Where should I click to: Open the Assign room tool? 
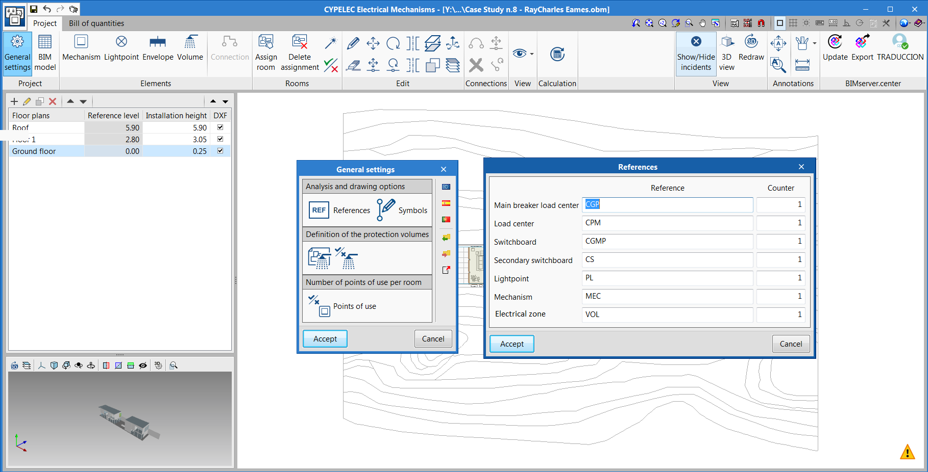click(266, 51)
